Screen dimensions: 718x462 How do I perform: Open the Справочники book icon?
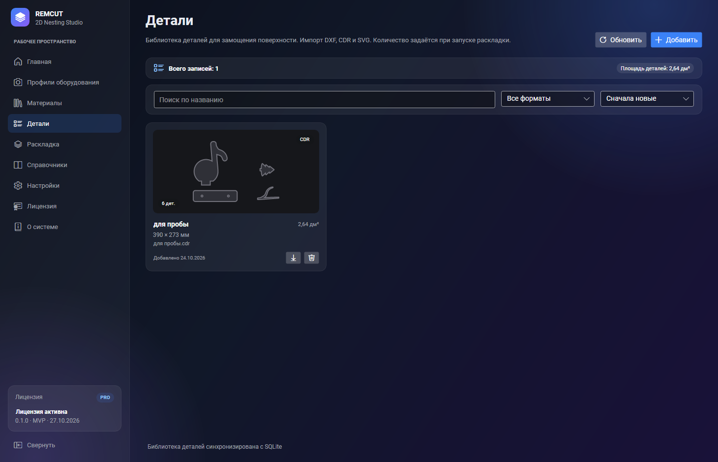pos(18,165)
